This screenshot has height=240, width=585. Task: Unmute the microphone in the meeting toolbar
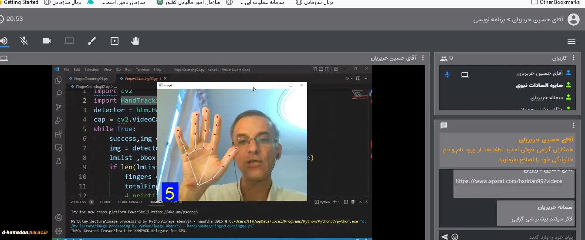[24, 41]
